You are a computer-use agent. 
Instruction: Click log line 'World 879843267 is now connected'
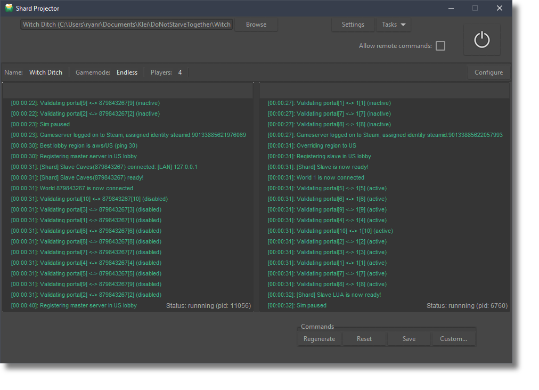point(72,188)
